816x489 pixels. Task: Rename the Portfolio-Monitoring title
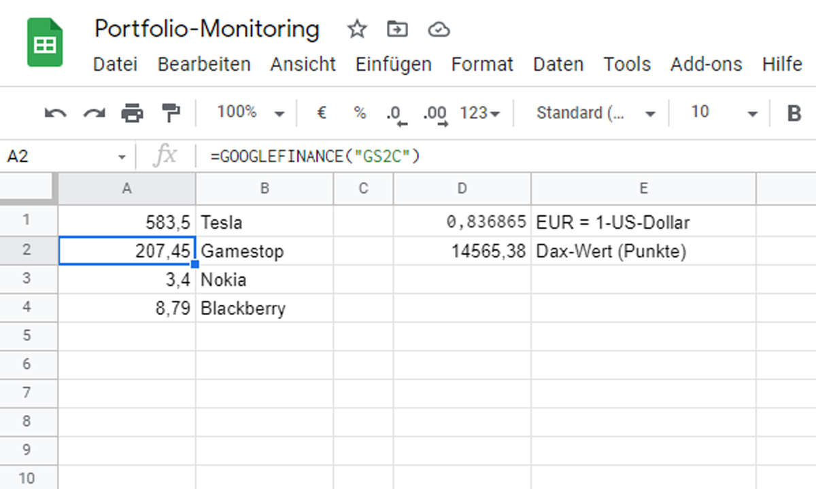tap(207, 29)
